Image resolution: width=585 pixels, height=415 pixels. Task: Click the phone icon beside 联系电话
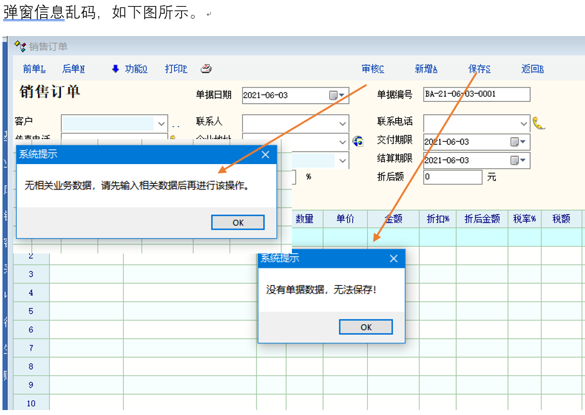point(538,122)
